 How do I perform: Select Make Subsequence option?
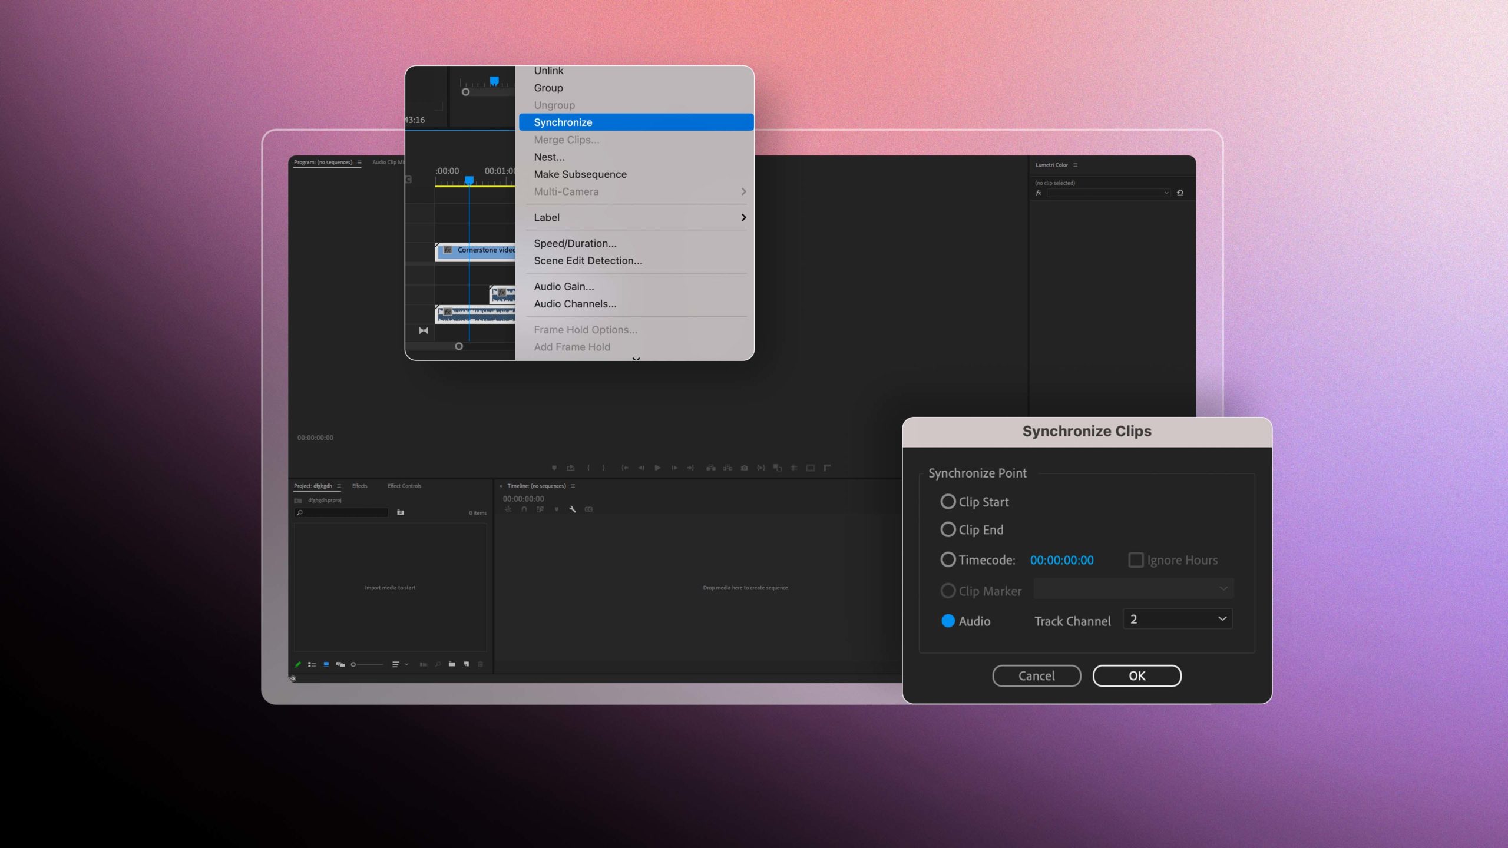[x=580, y=174]
